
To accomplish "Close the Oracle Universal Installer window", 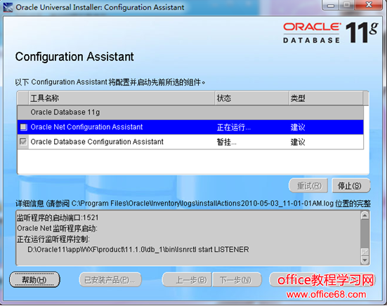I will click(x=369, y=5).
